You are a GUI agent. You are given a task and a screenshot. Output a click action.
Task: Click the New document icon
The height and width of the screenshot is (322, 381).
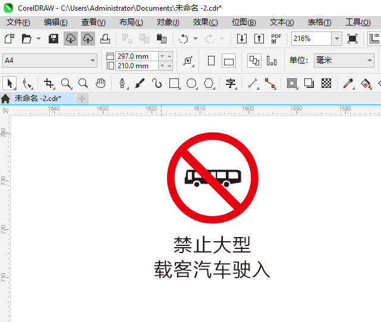coord(10,39)
